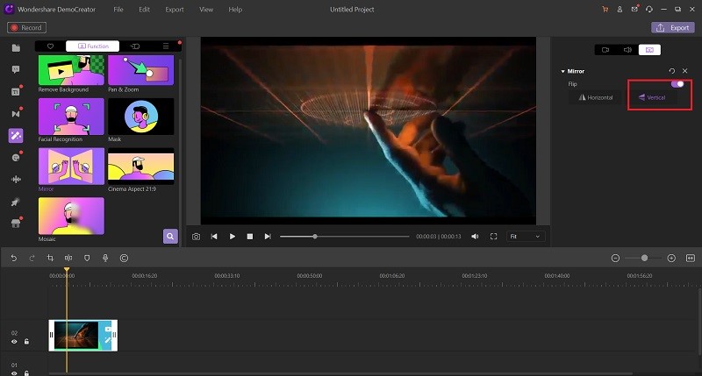Take a snapshot with the camera icon
The width and height of the screenshot is (702, 376).
pyautogui.click(x=196, y=237)
